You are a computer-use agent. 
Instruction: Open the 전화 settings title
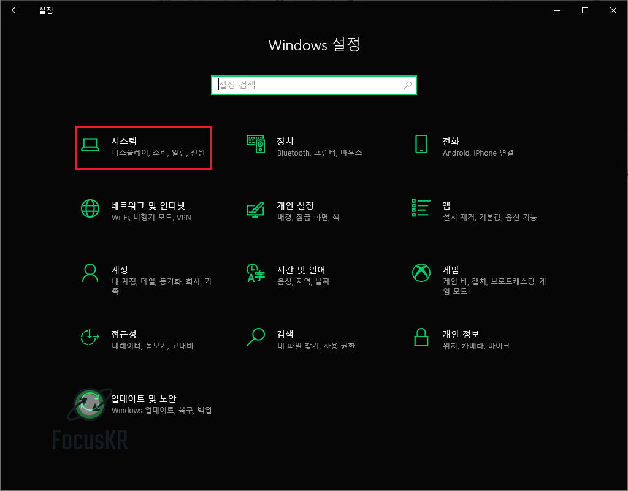point(451,141)
